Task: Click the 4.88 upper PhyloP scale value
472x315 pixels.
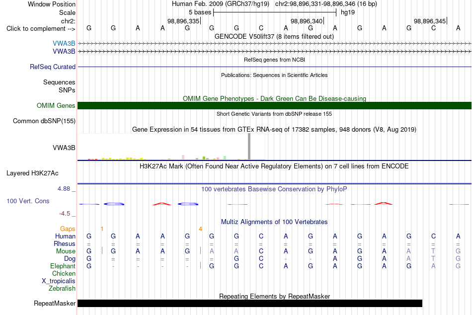Action: point(64,189)
